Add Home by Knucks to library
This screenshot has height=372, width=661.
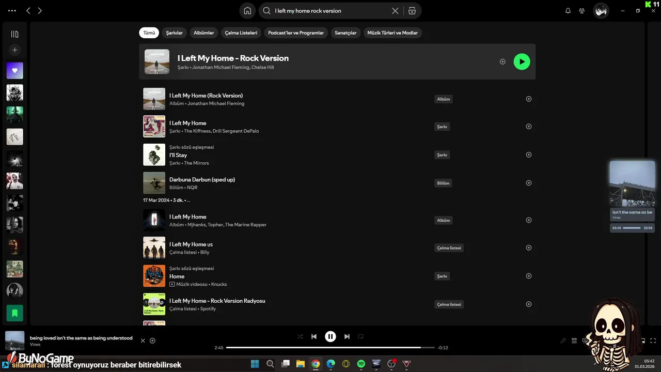click(528, 276)
